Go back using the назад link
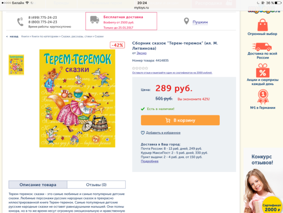This screenshot has height=213, width=283. pos(12,36)
